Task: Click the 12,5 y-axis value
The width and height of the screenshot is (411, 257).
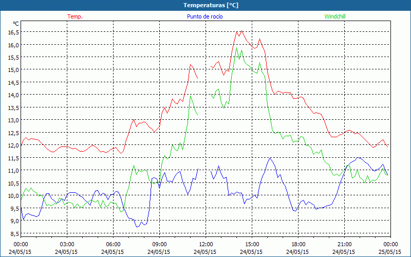Action: (14, 133)
